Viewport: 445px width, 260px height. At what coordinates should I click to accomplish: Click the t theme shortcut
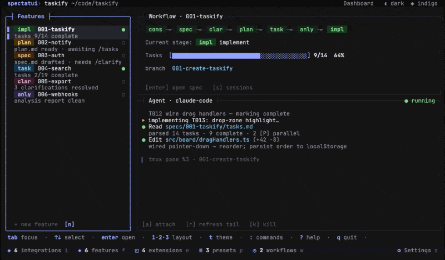coord(221,238)
